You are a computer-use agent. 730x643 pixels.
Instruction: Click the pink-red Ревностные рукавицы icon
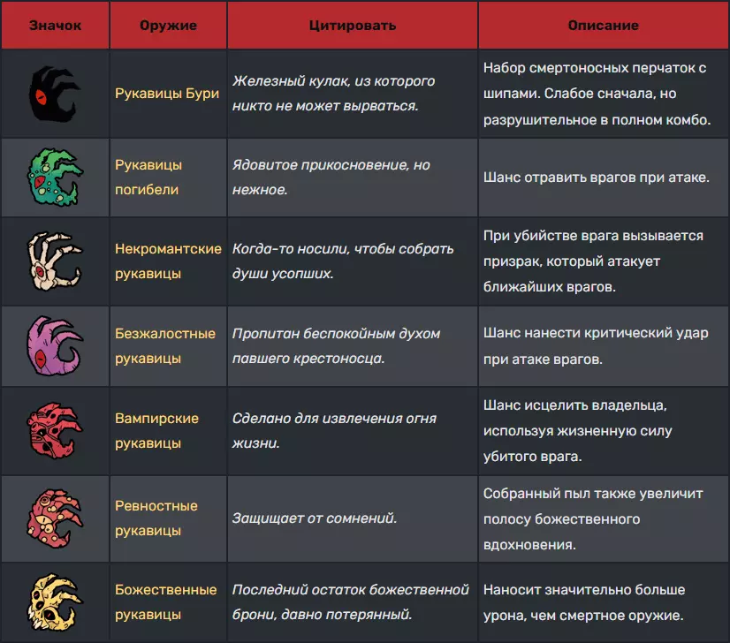click(x=55, y=518)
